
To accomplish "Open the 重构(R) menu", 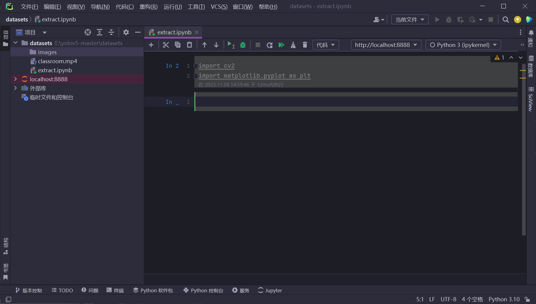I will 149,7.
